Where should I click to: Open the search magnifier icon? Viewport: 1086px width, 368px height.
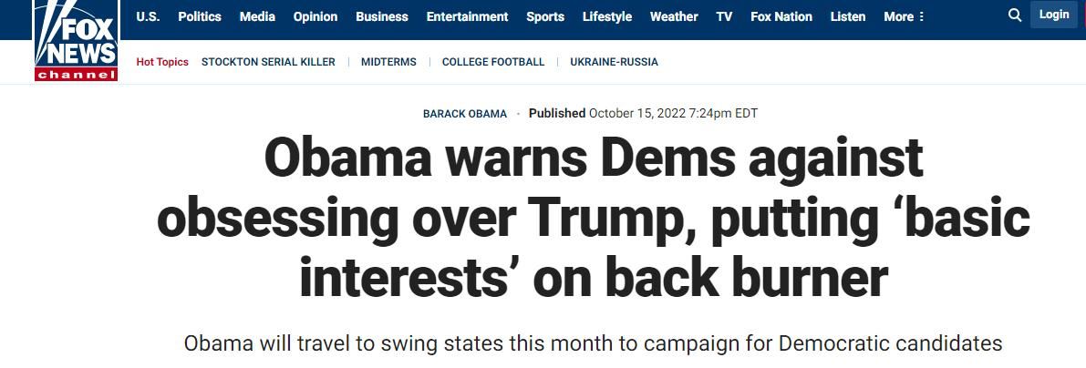(x=1015, y=15)
